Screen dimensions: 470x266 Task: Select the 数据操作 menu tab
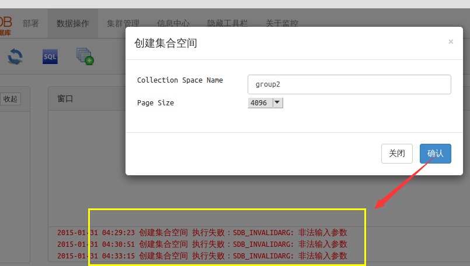tap(73, 24)
